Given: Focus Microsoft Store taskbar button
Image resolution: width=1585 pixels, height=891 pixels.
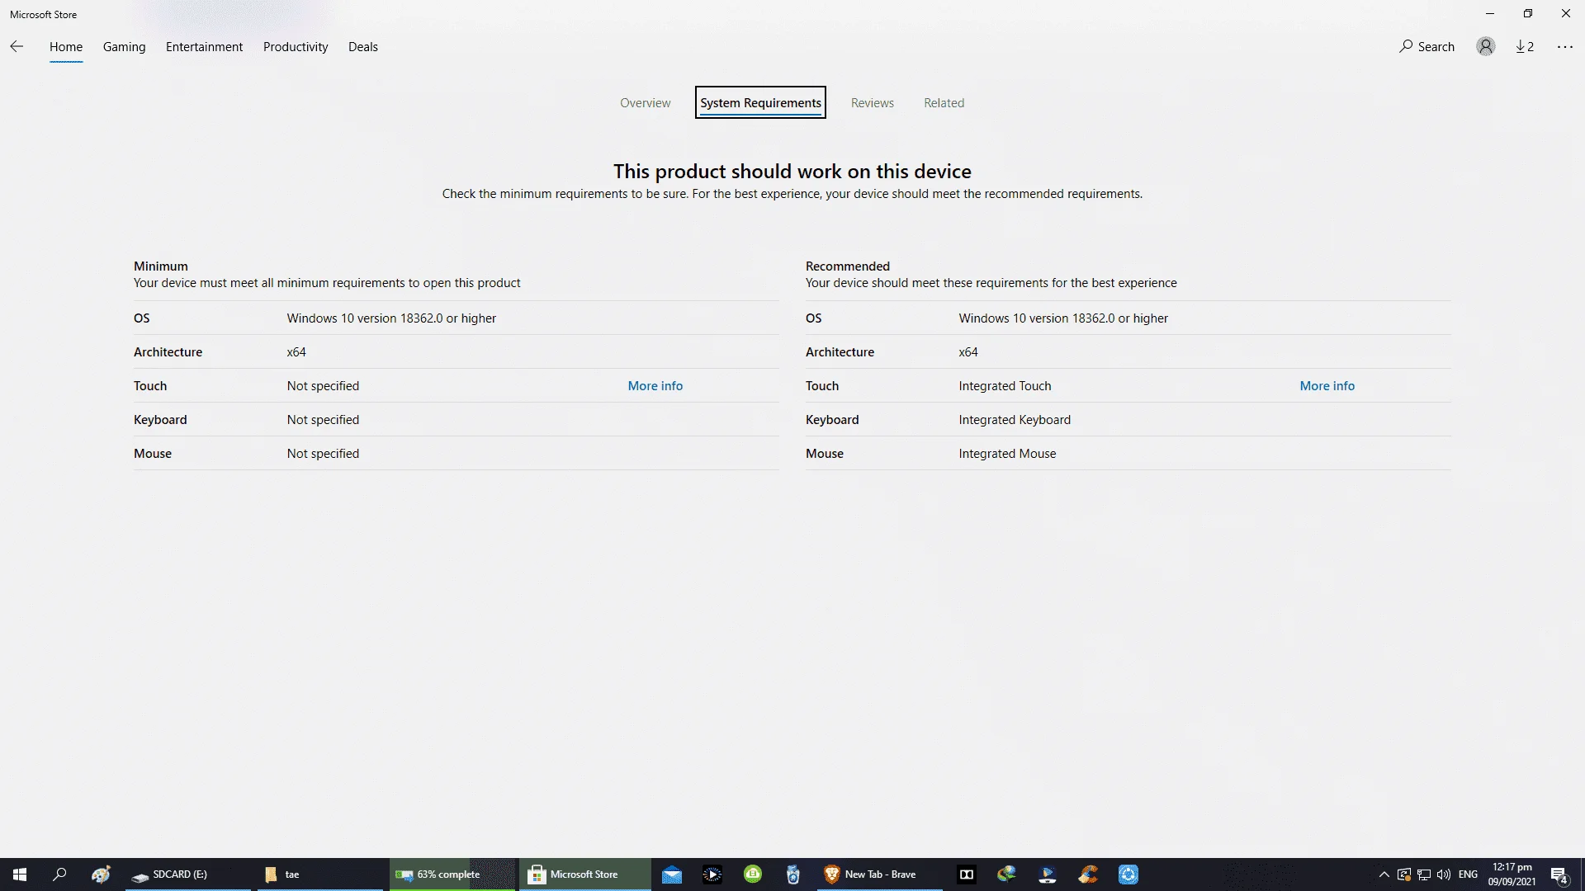Looking at the screenshot, I should [584, 874].
